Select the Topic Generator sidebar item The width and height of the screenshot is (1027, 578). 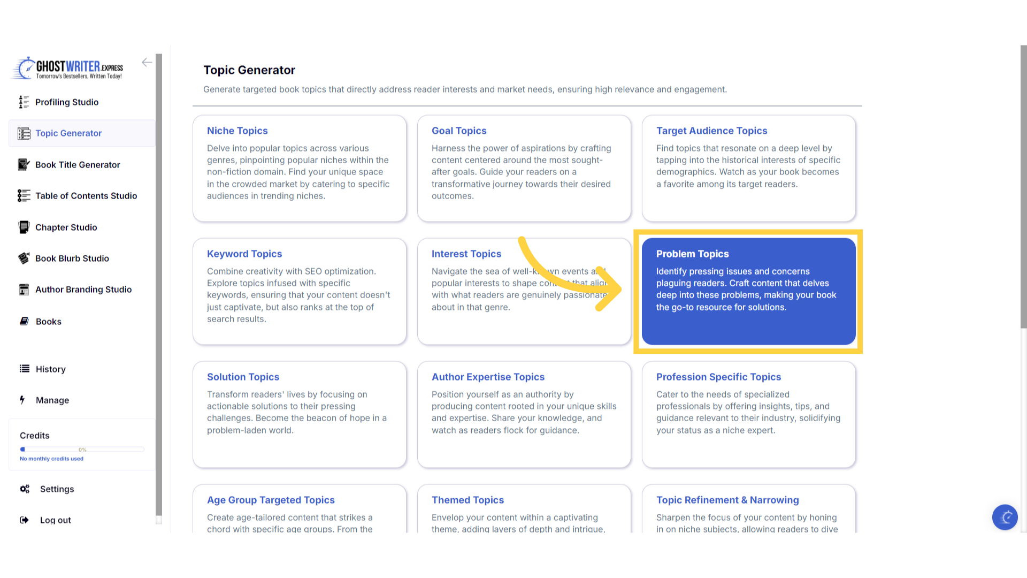(x=68, y=133)
